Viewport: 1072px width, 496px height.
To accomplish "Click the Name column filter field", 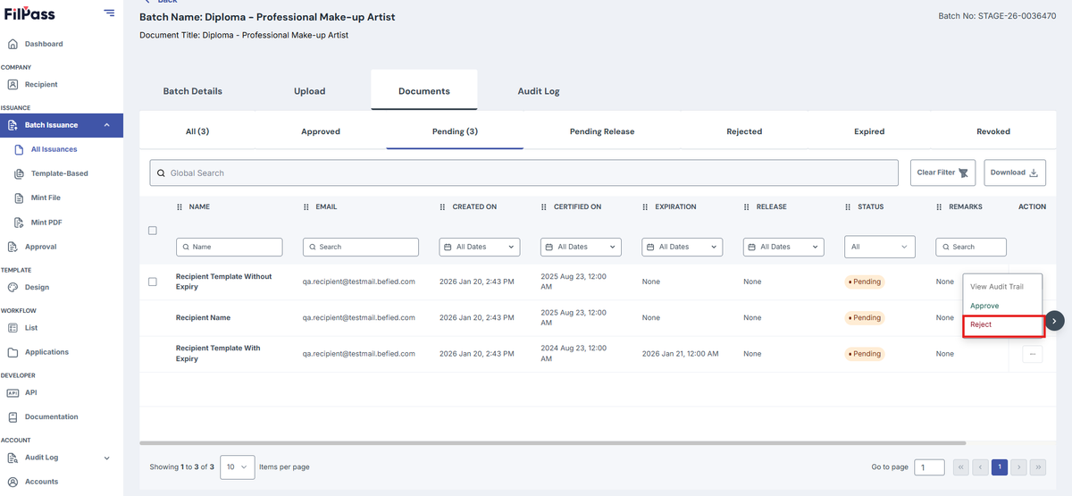I will click(229, 247).
